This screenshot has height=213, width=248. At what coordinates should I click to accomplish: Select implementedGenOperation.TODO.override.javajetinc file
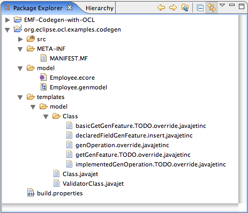(x=151, y=164)
